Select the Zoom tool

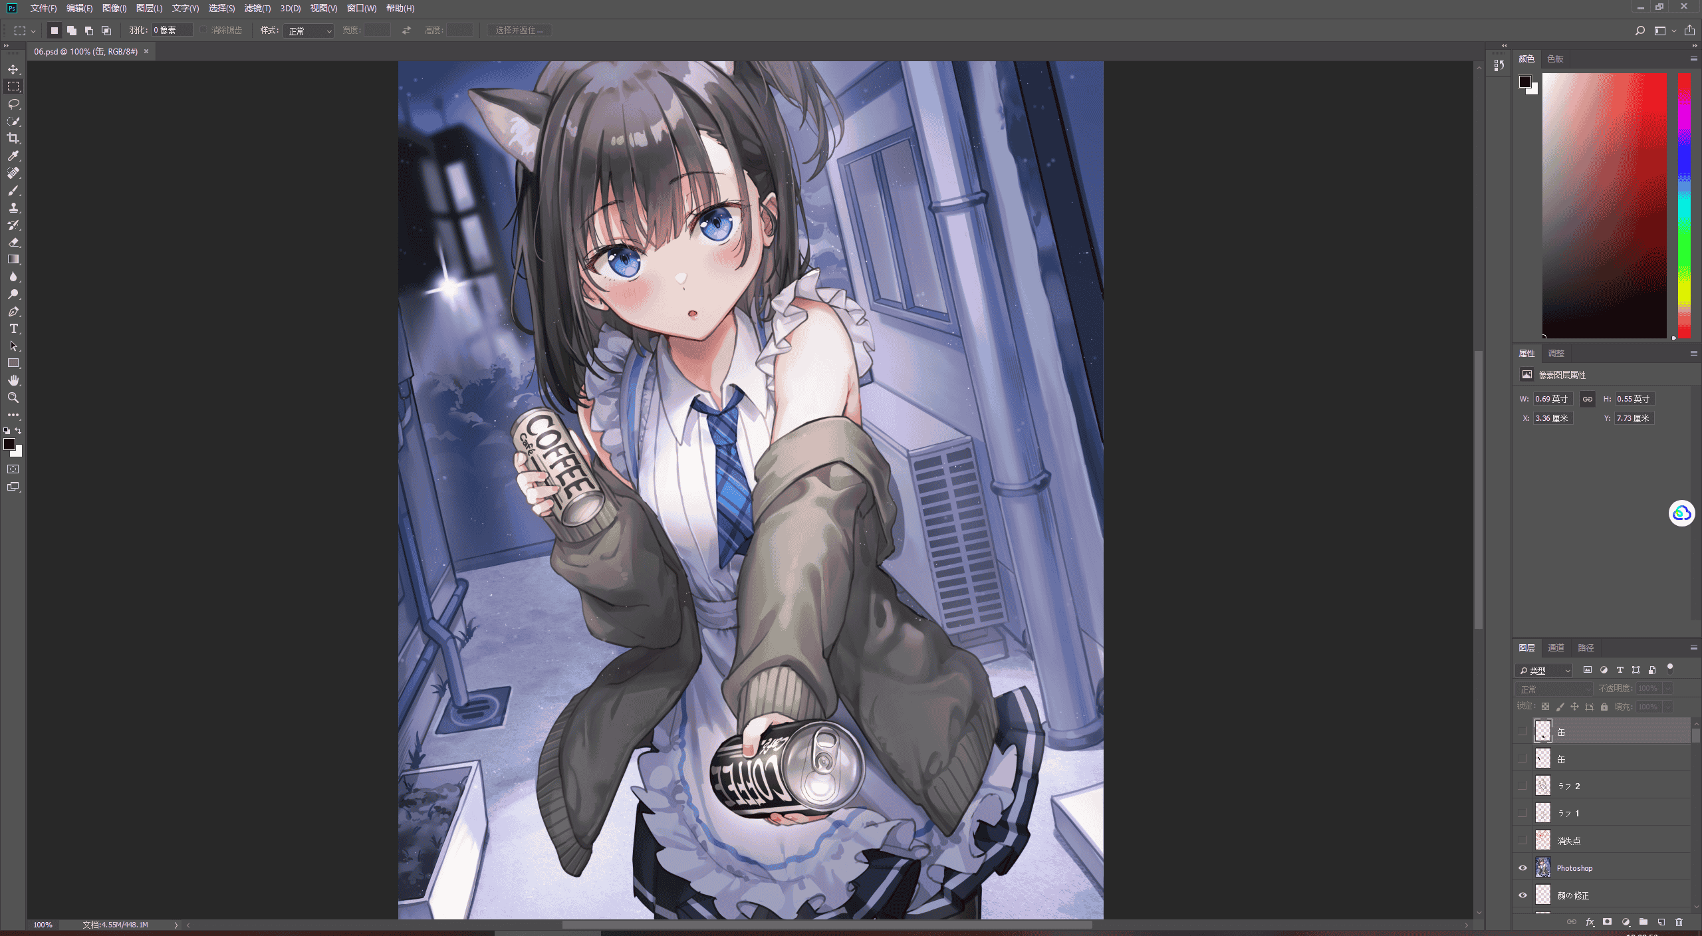(13, 398)
